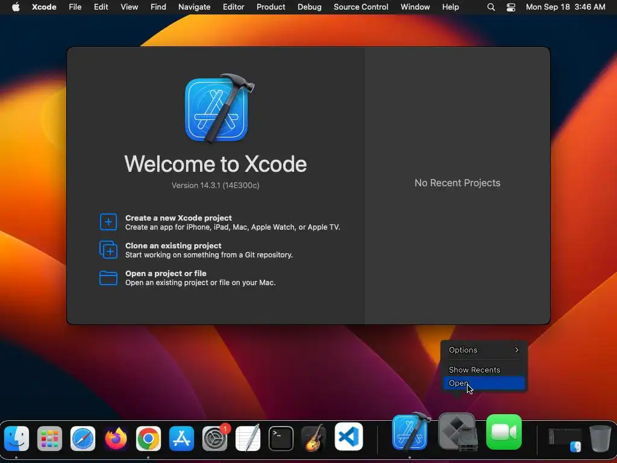Open the Apple menu
Image resolution: width=617 pixels, height=463 pixels.
[16, 7]
